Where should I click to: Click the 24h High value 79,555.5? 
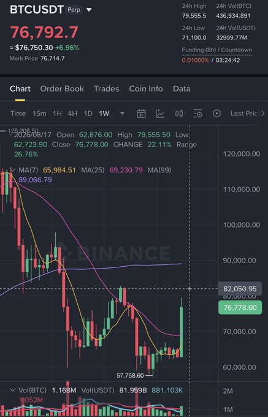194,16
